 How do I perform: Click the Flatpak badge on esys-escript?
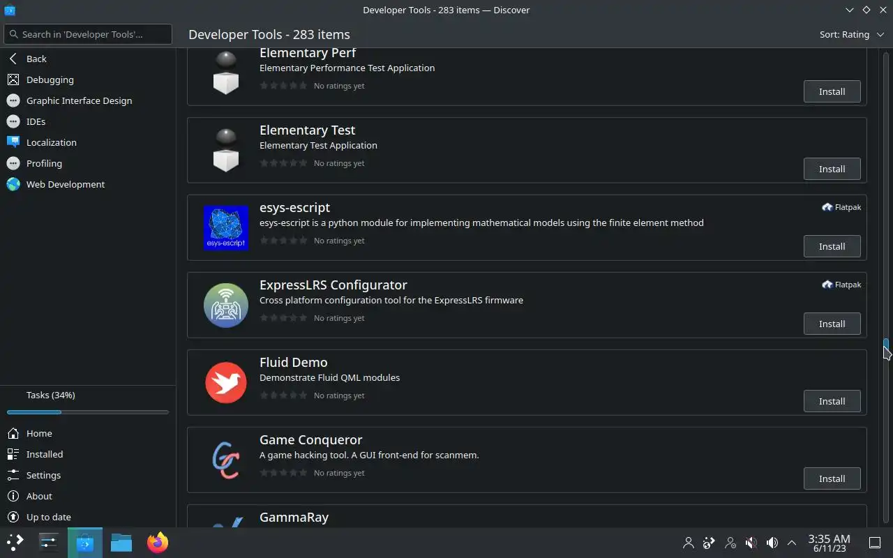coord(841,207)
